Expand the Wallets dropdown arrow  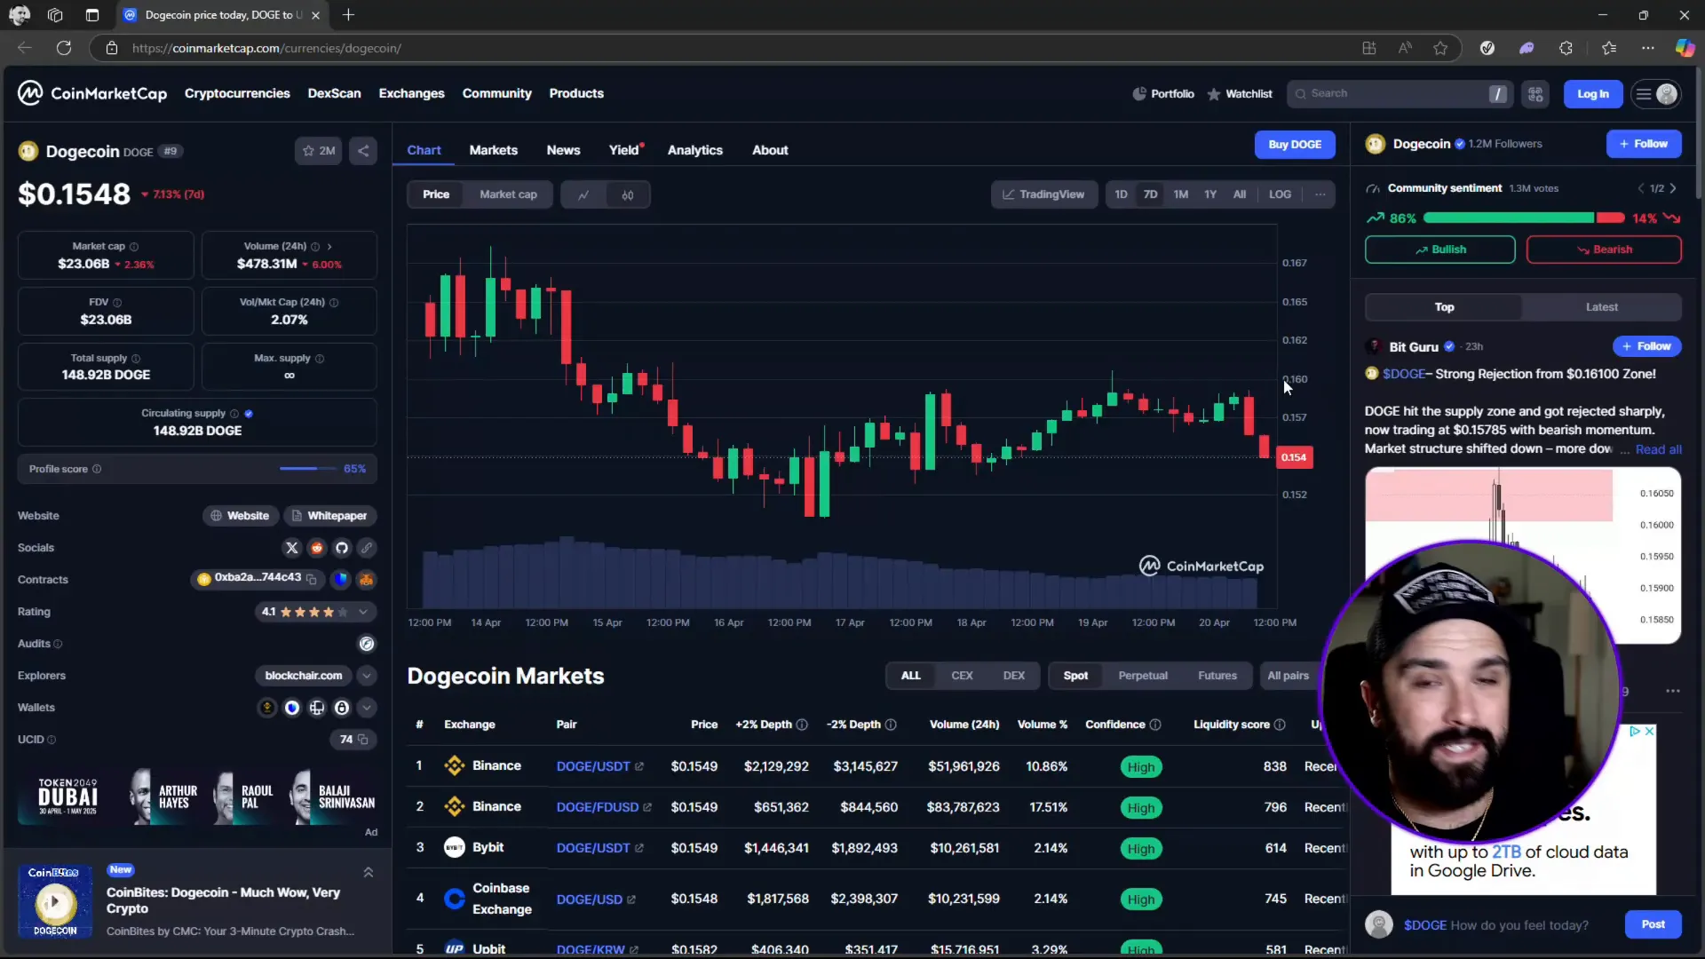point(367,708)
